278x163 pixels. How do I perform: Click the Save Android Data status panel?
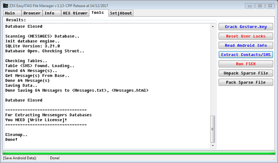[x=25, y=158]
